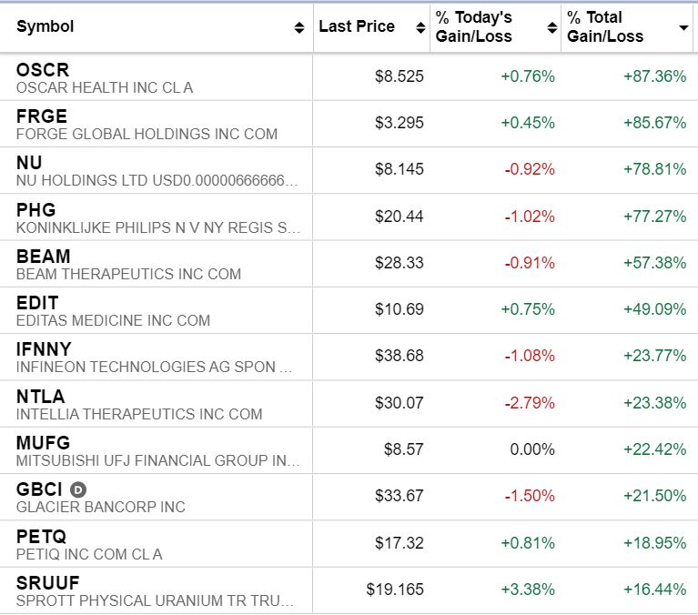
Task: Sort by Last Price column arrows
Action: pyautogui.click(x=420, y=28)
